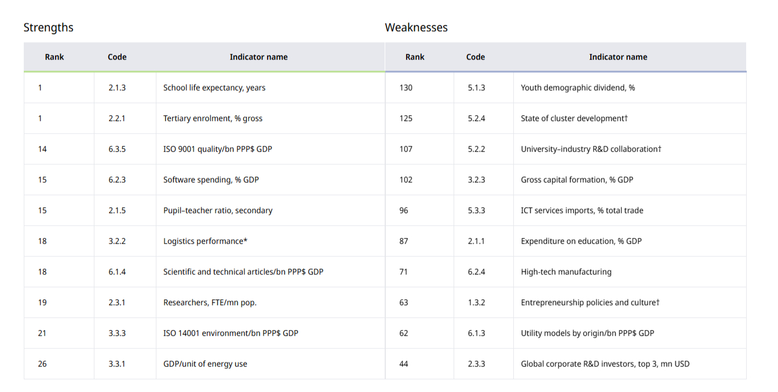Click the Logistics performance indicator
This screenshot has width=778, height=392.
[x=205, y=241]
